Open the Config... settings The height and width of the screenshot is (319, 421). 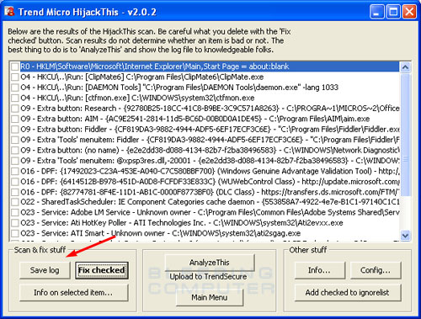376,270
